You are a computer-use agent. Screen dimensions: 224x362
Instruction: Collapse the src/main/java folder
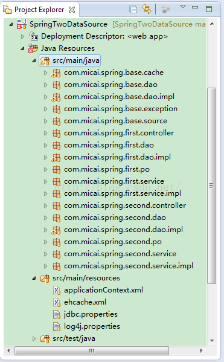pyautogui.click(x=34, y=60)
